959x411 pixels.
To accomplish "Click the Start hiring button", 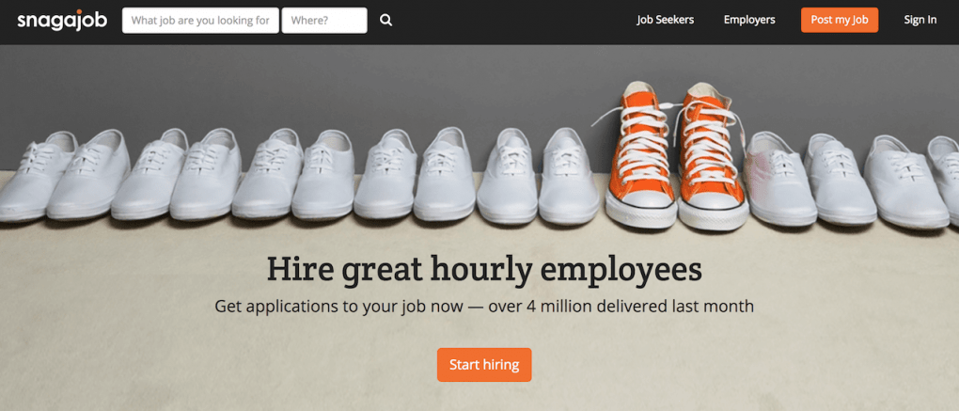I will [484, 365].
